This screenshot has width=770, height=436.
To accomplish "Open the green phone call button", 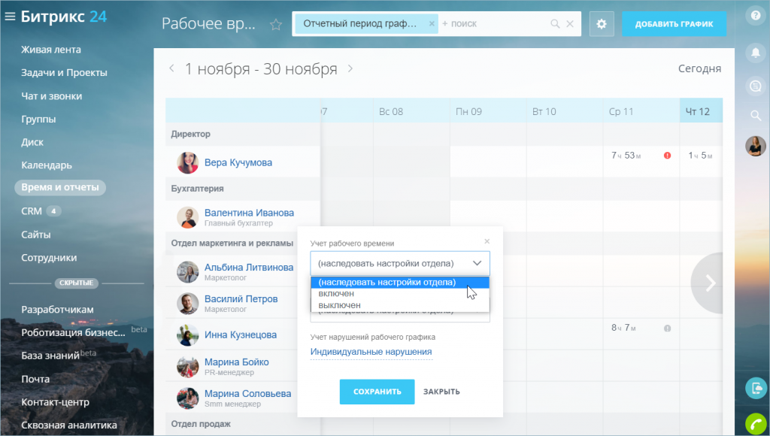I will tap(756, 424).
